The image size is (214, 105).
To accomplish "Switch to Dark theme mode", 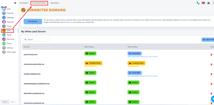I will (13, 102).
